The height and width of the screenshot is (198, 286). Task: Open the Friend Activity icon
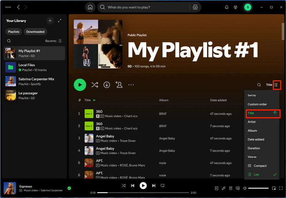point(236,7)
